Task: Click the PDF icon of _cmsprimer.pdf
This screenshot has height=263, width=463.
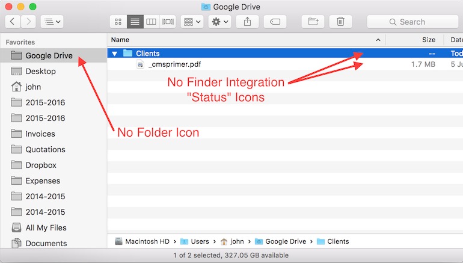Action: tap(140, 64)
